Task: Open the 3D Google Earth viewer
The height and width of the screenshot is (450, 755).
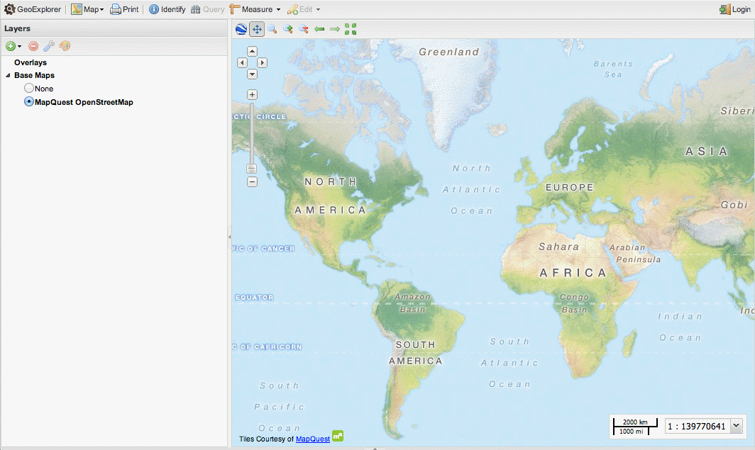Action: (241, 29)
